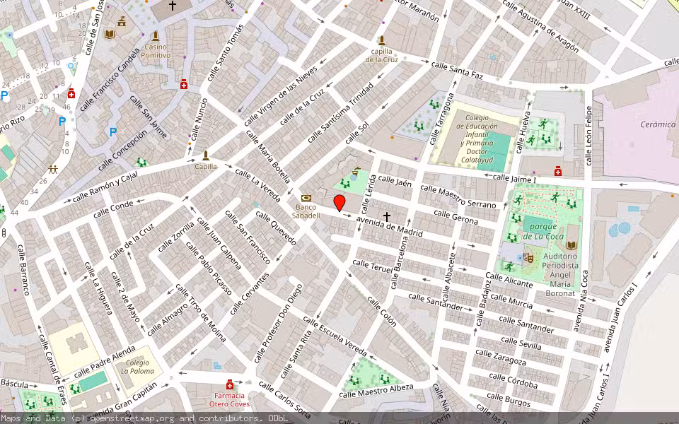Screen dimensions: 679x424
Task: Click the playground figures icon near calle Barranco
Action: coord(53,169)
